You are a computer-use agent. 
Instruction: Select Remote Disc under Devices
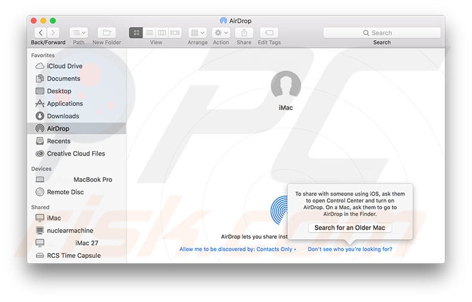(x=76, y=192)
